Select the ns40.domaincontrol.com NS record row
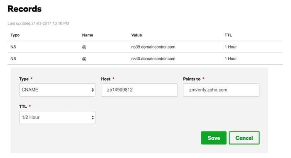Screen dimensions: 291x158 click(145, 59)
